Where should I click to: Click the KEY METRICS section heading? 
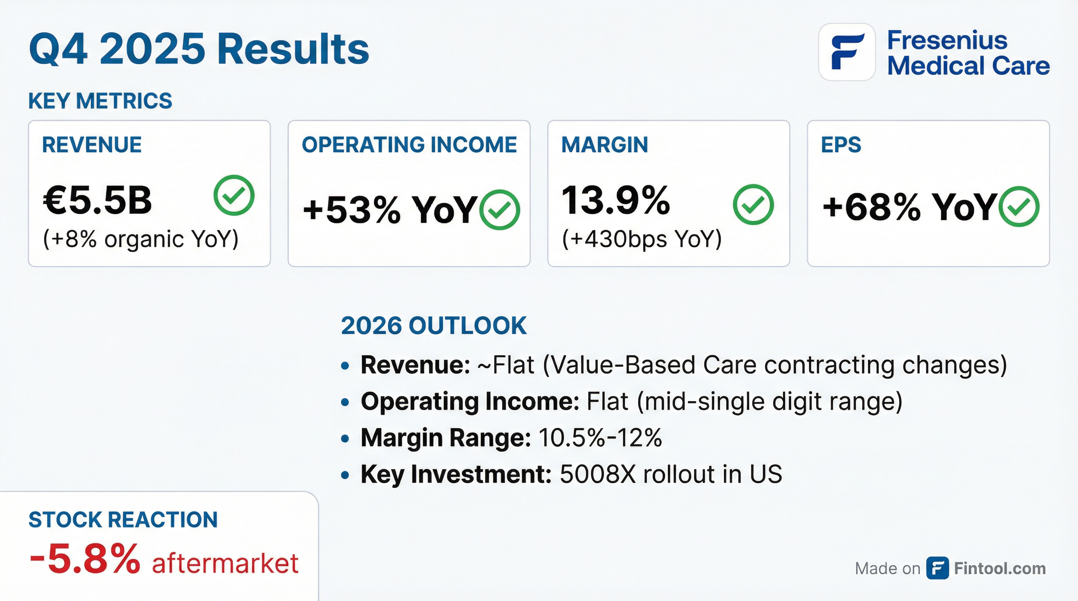tap(100, 101)
